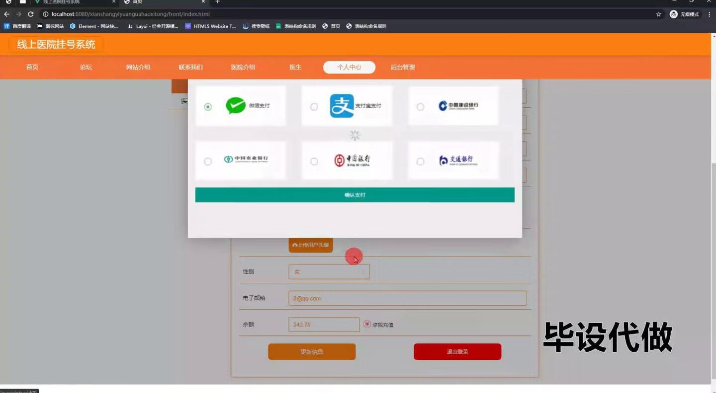Open the 图标网站 bookmark
The image size is (716, 393).
click(50, 26)
